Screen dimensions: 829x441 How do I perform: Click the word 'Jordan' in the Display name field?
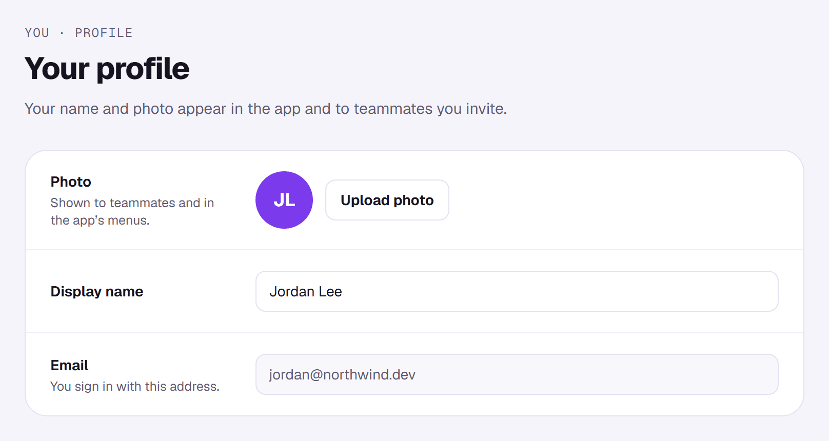tap(292, 291)
